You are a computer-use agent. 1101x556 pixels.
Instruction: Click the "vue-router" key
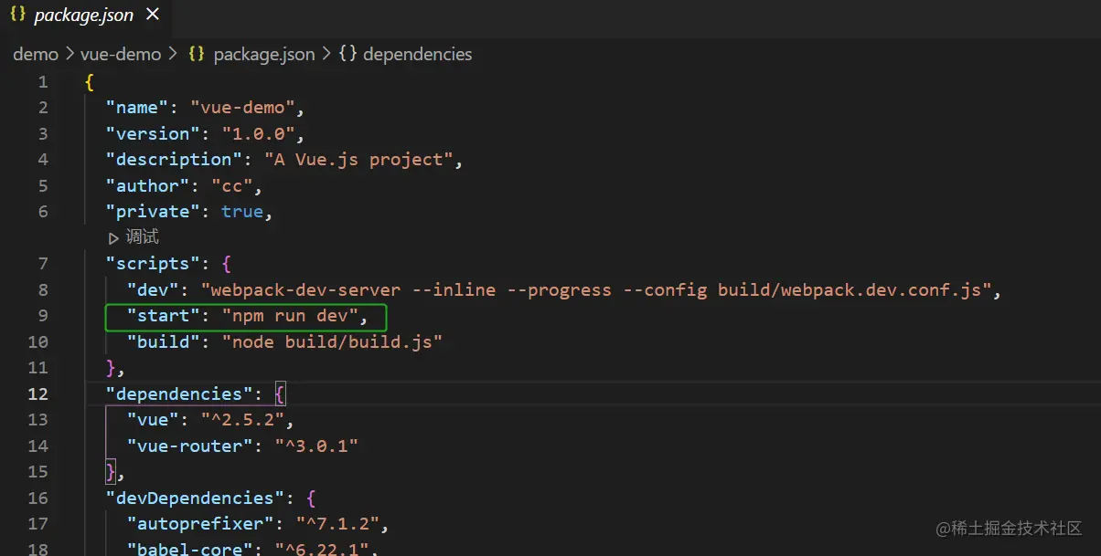[190, 446]
